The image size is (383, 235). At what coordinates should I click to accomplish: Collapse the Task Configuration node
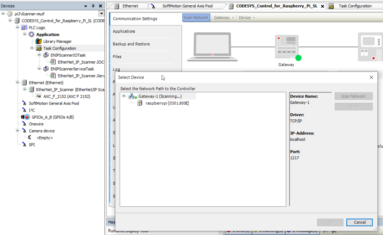click(x=32, y=48)
